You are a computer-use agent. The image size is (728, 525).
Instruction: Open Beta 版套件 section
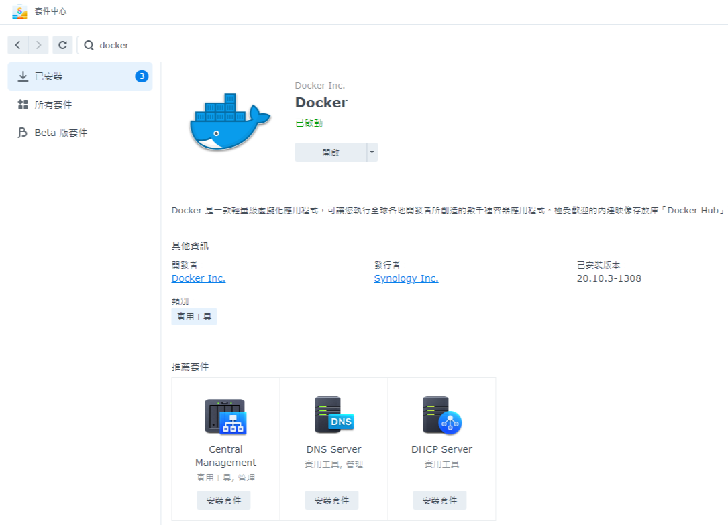(80, 133)
